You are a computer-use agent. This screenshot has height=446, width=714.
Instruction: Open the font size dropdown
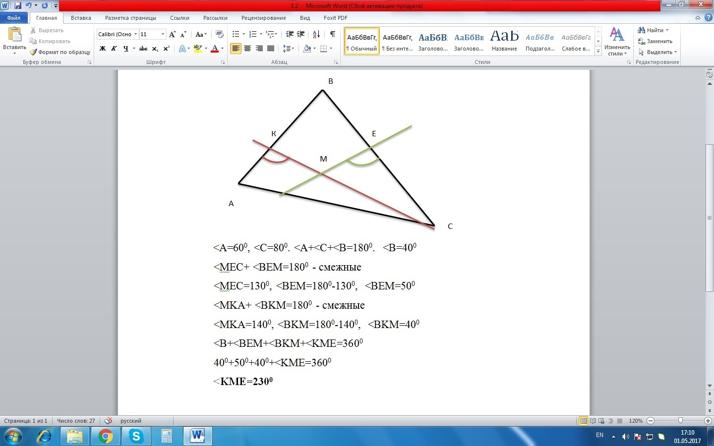[163, 34]
